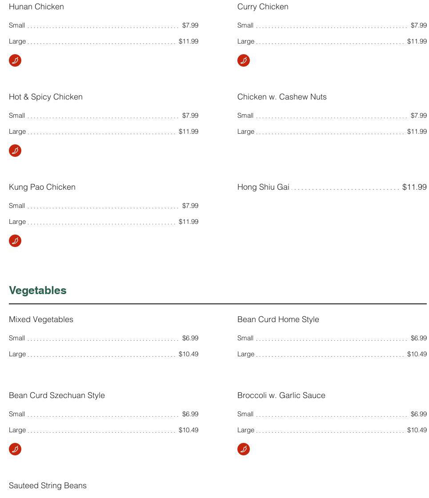Choose Large size of Broccoli w. Garlic Sauce
This screenshot has width=429, height=498.
click(246, 430)
